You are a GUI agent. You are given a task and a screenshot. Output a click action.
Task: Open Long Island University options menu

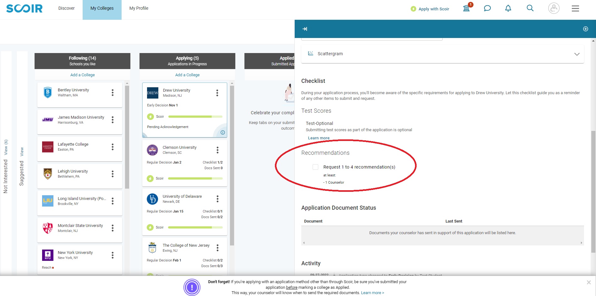[112, 201]
